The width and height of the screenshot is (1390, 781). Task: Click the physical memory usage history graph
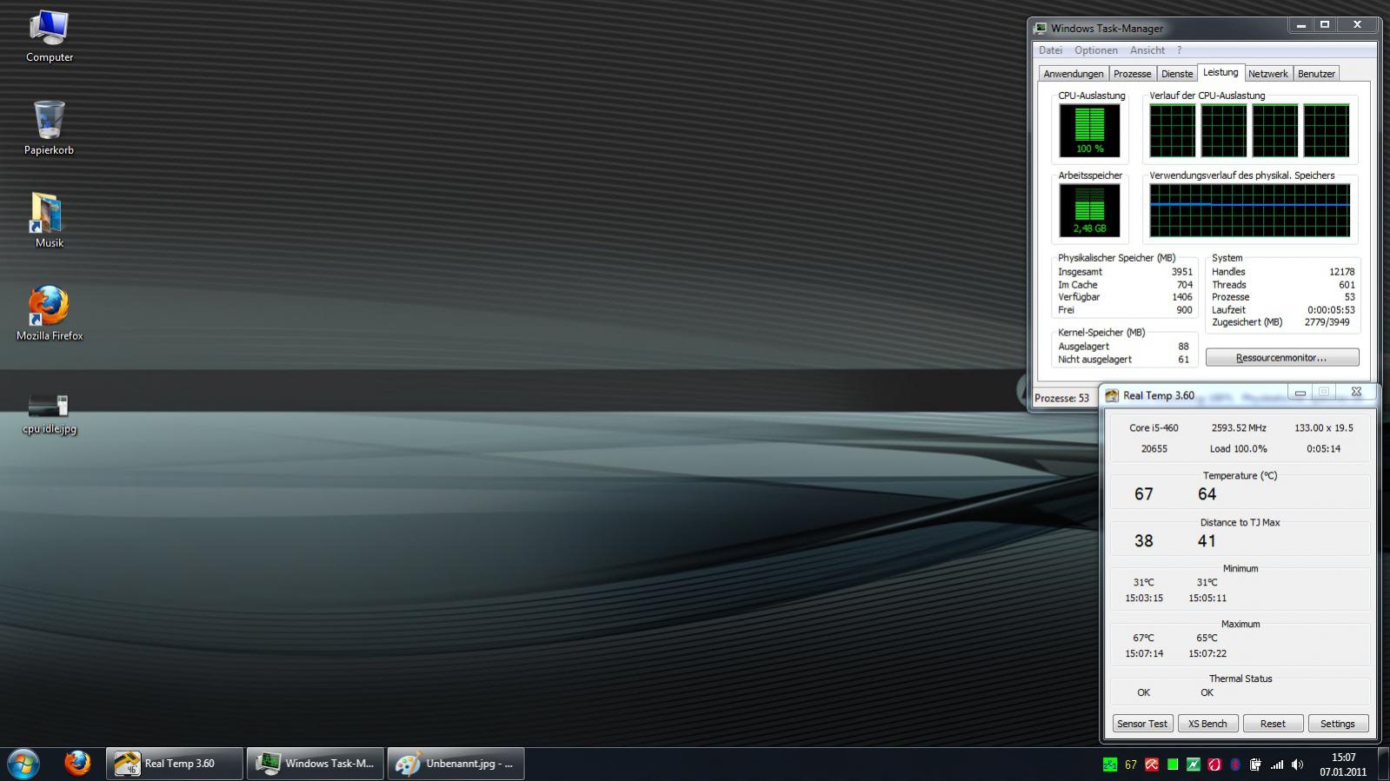pyautogui.click(x=1249, y=210)
